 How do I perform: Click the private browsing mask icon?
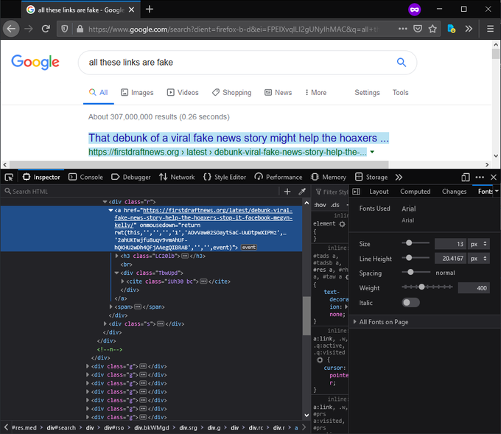click(414, 10)
